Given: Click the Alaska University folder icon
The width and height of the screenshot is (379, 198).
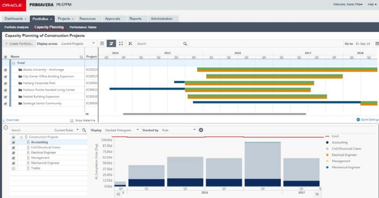Looking at the screenshot, I should click(x=20, y=70).
